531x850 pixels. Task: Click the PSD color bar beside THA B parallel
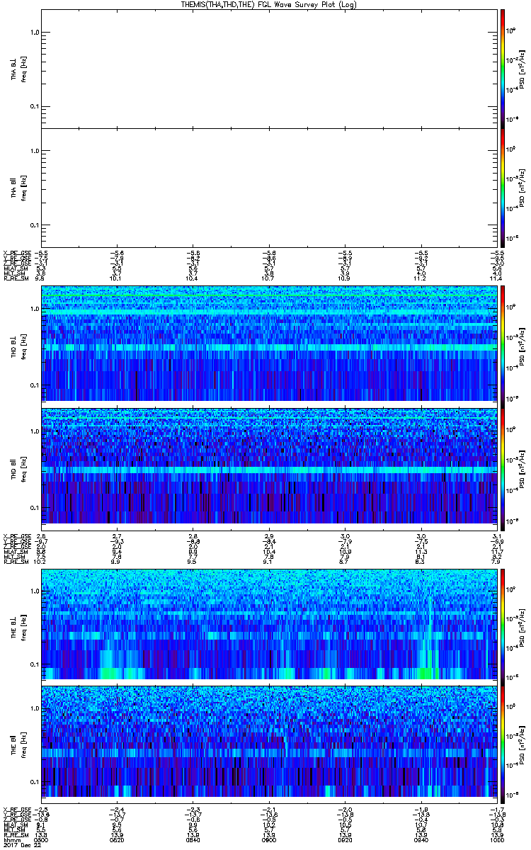(502, 187)
